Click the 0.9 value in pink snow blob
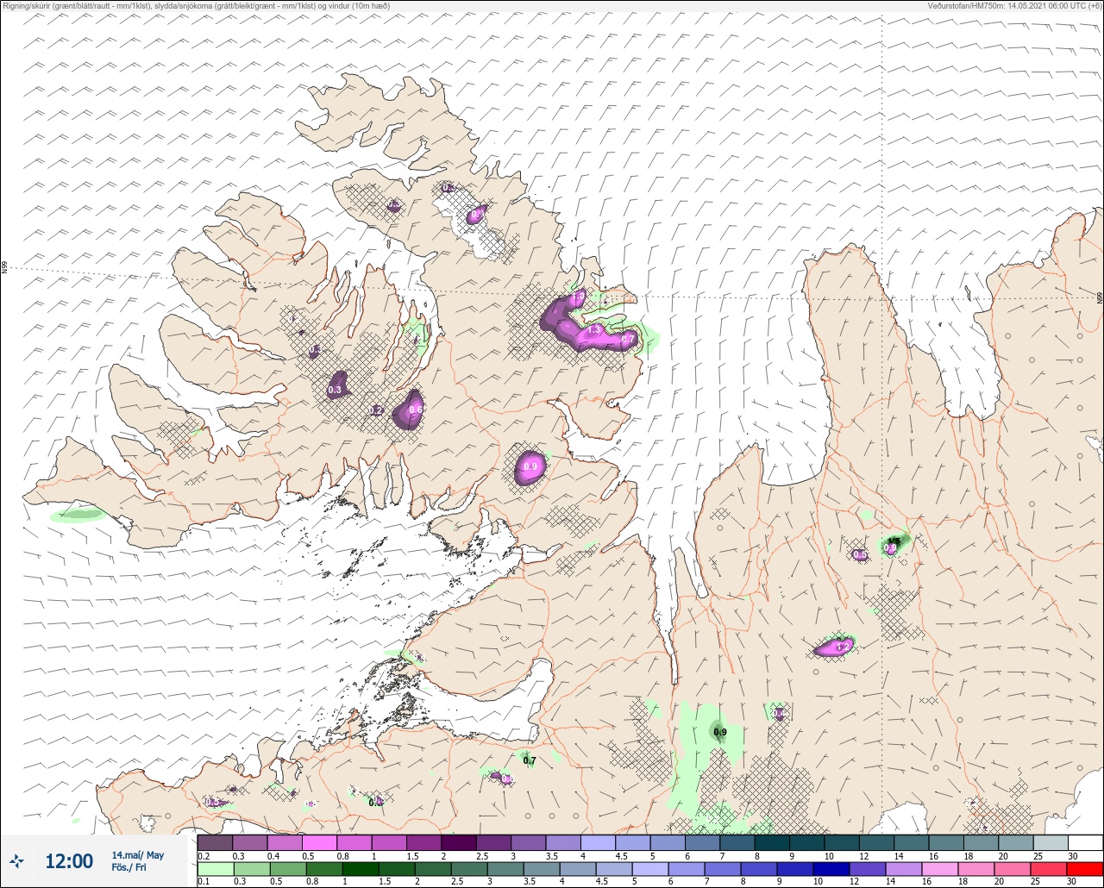This screenshot has width=1104, height=888. pyautogui.click(x=530, y=466)
